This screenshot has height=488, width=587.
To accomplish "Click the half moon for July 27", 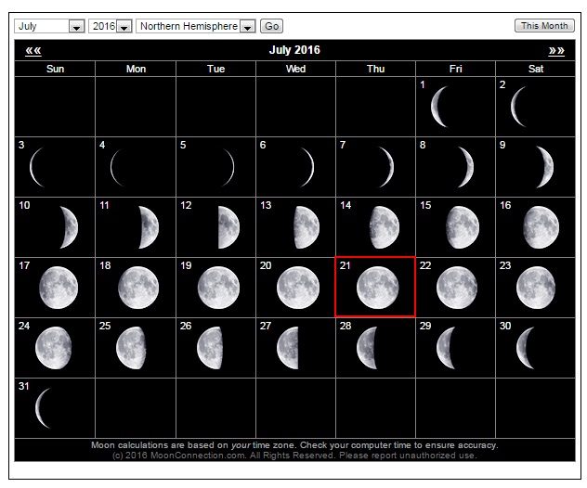I will tap(288, 348).
